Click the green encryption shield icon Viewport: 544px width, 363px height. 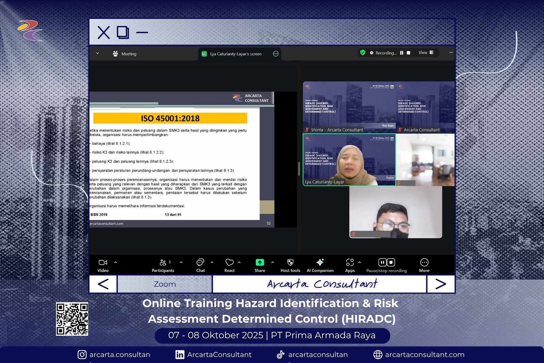click(363, 53)
